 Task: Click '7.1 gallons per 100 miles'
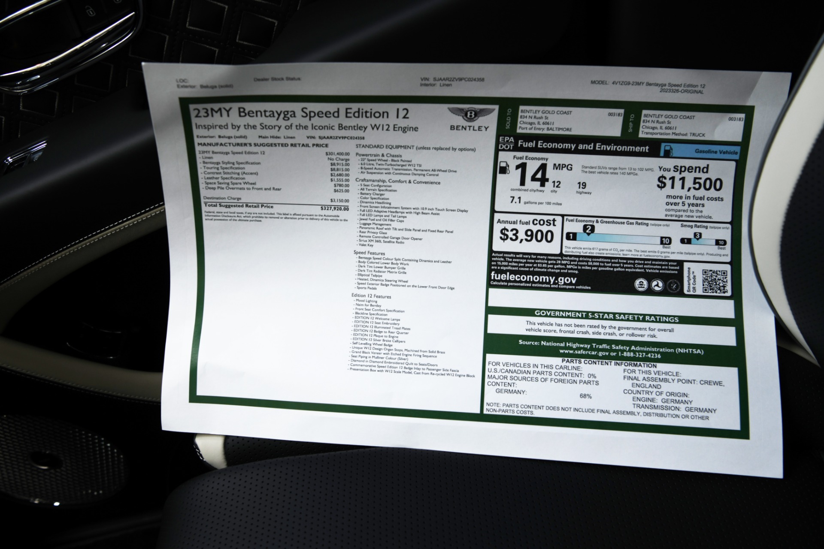click(x=536, y=201)
